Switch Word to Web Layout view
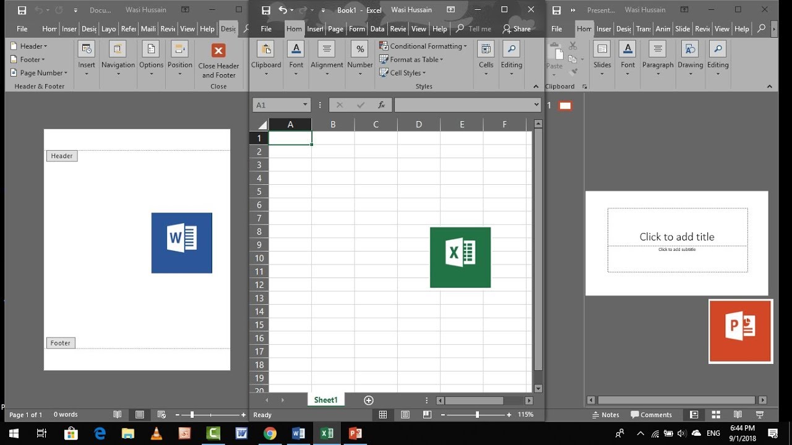This screenshot has width=792, height=445. 161,415
